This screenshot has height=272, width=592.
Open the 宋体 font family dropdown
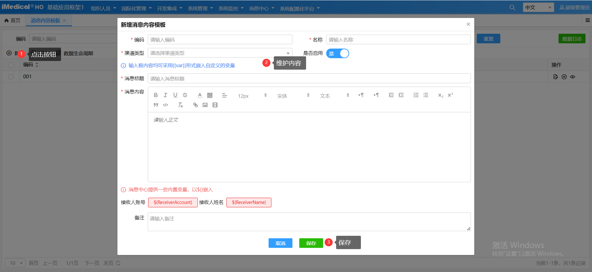293,96
